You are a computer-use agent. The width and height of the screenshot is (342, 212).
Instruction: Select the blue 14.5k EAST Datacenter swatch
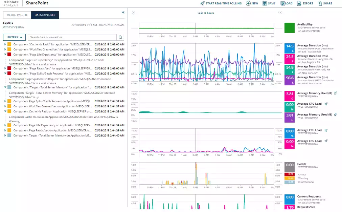(290, 48)
